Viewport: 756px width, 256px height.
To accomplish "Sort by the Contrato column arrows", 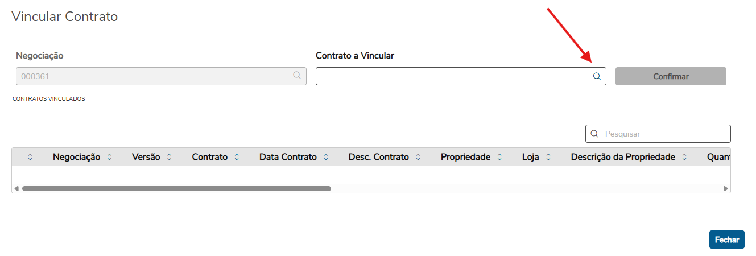I will (237, 157).
